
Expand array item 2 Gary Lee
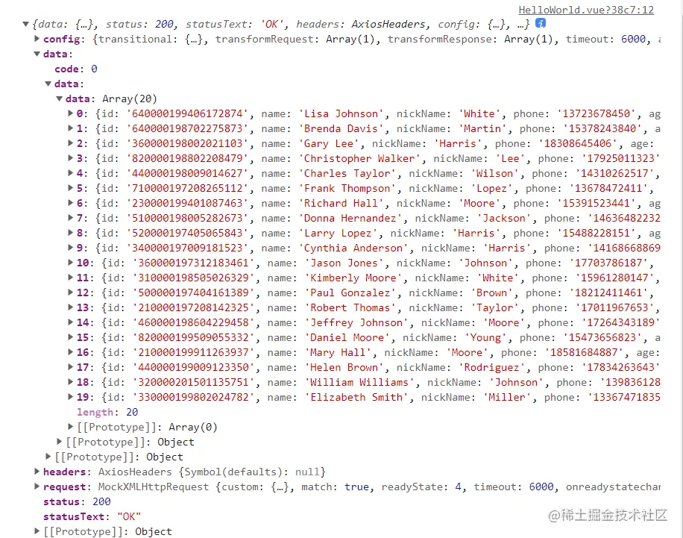coord(71,143)
